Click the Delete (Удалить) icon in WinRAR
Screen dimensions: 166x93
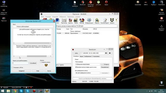pos(70,21)
